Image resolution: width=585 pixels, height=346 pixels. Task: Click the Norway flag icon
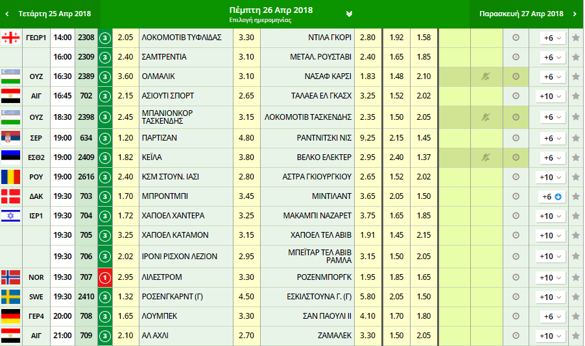(11, 277)
